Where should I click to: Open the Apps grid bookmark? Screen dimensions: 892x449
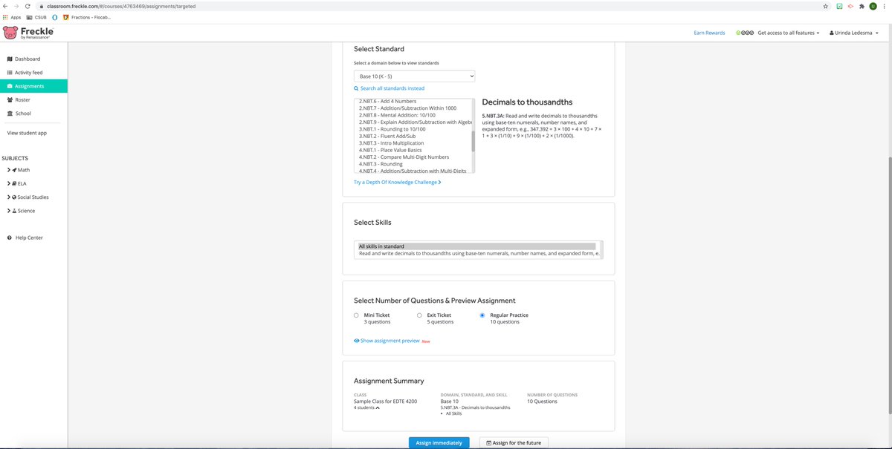click(x=12, y=17)
